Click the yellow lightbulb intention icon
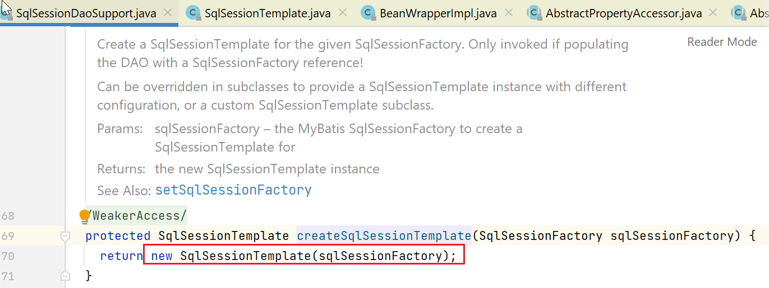This screenshot has height=288, width=769. 85,216
